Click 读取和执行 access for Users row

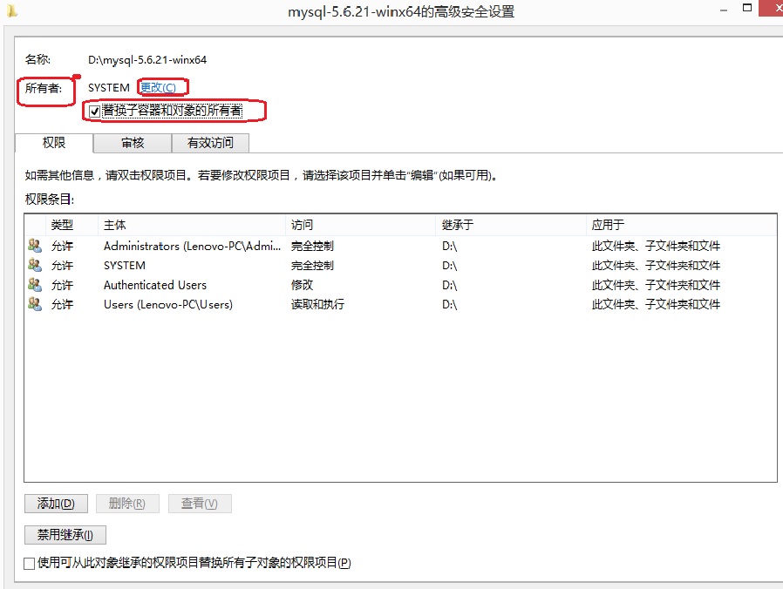317,304
